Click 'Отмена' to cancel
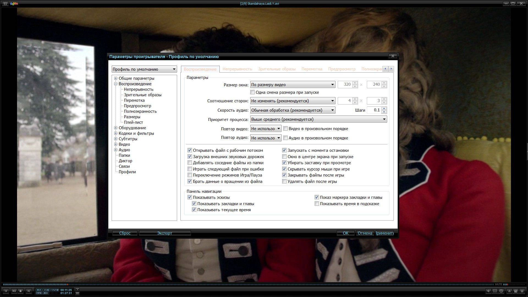The image size is (528, 297). (365, 233)
